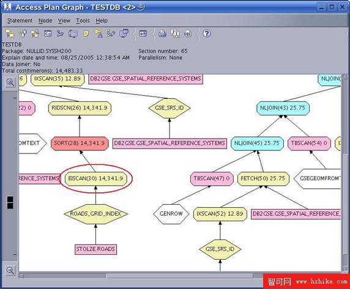Viewport: 350px width, 289px height.
Task: Open the Task Center toolbar icon
Action: point(60,34)
